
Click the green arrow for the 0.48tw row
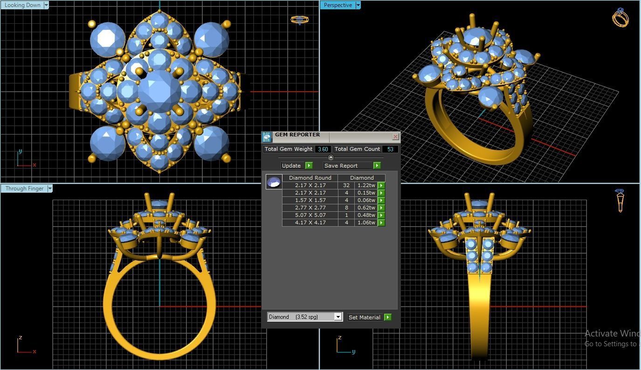[x=381, y=215]
